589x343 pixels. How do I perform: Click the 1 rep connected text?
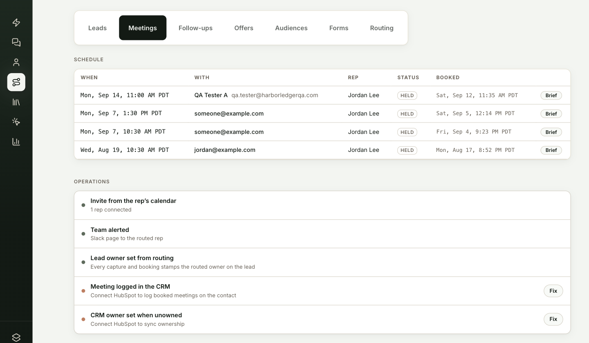point(111,209)
